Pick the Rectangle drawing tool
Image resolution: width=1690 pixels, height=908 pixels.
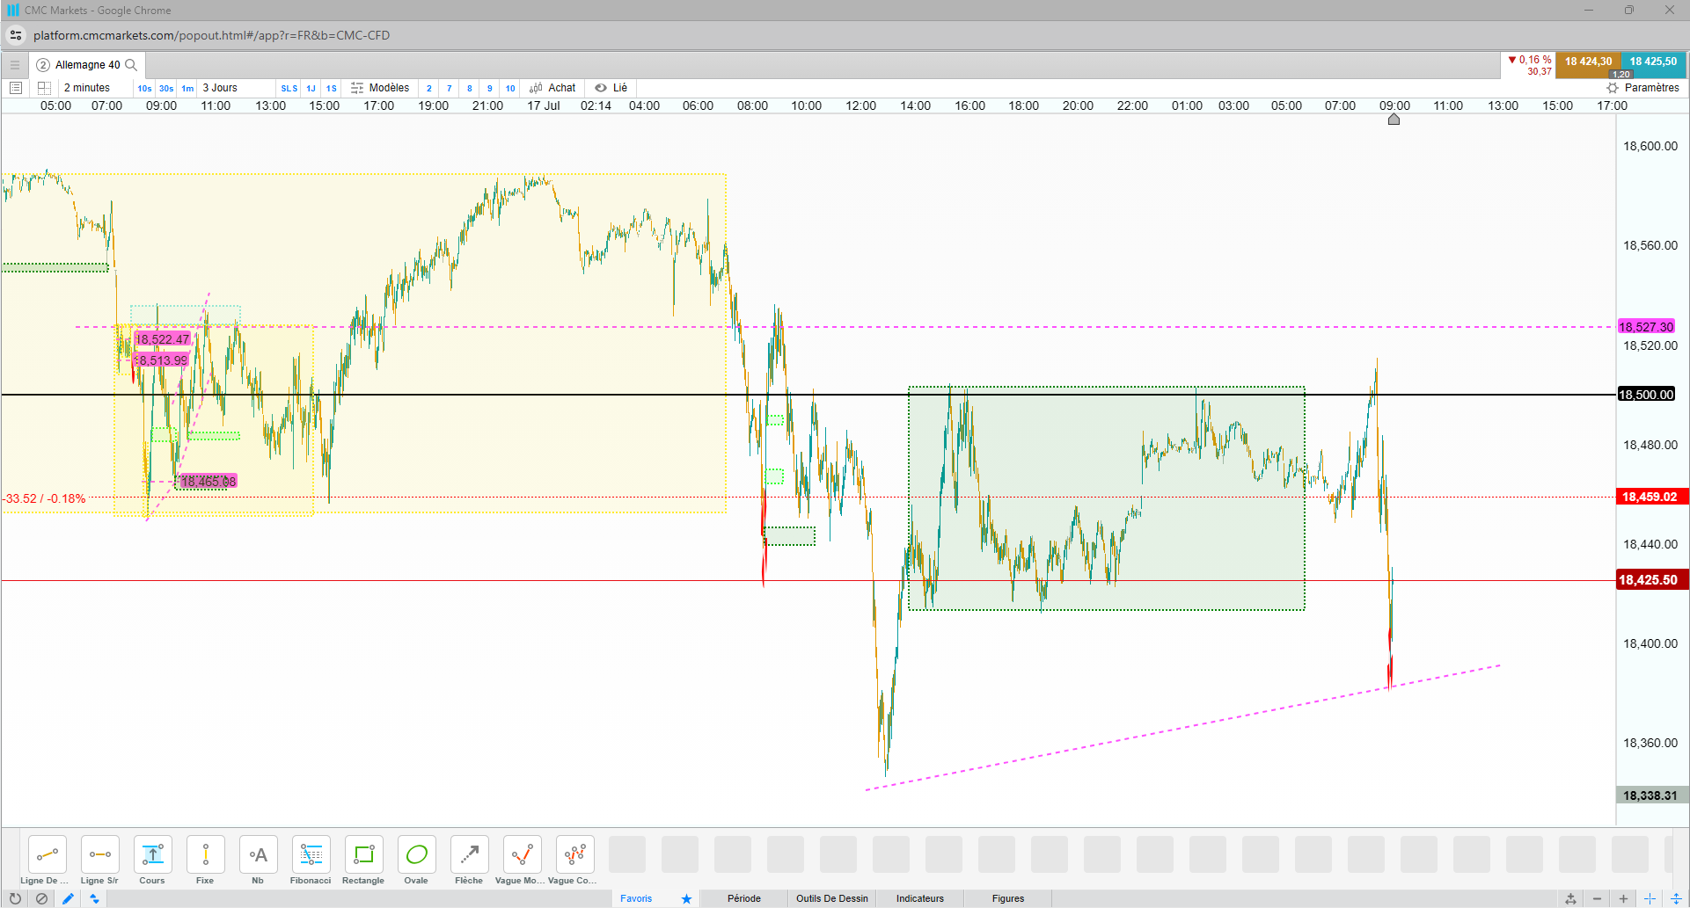click(363, 861)
